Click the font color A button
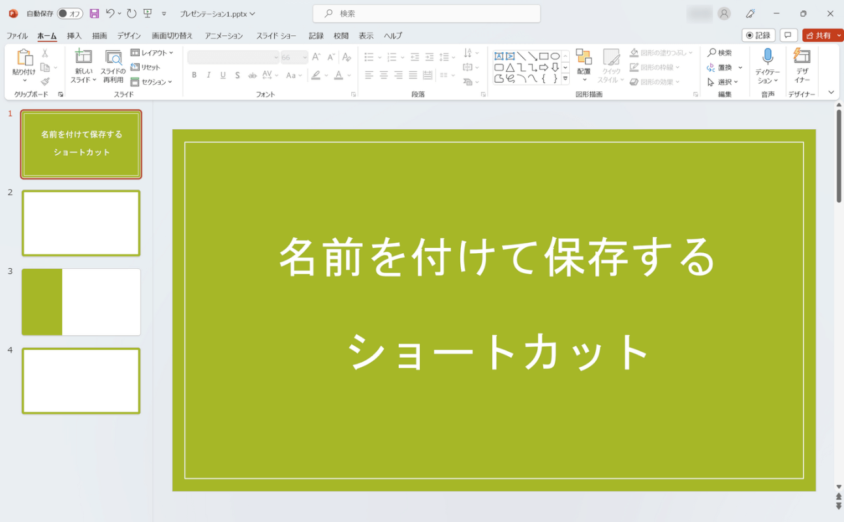844x522 pixels. (x=339, y=76)
